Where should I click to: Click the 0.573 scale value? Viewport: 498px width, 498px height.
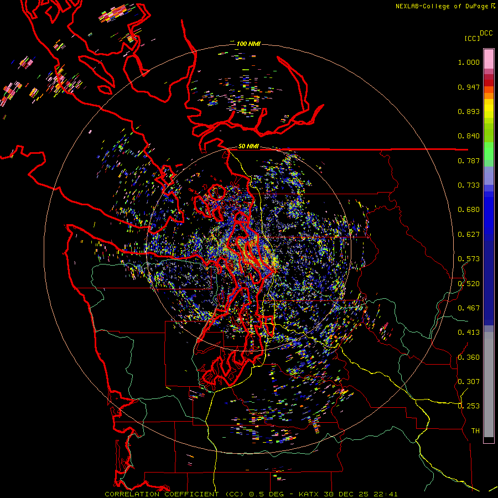point(469,259)
